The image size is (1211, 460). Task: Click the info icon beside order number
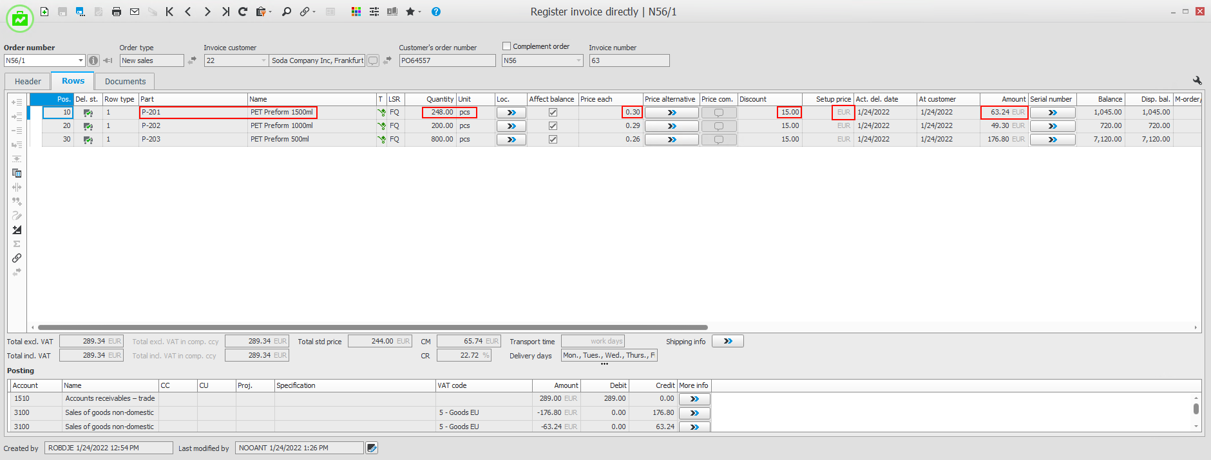(x=93, y=60)
